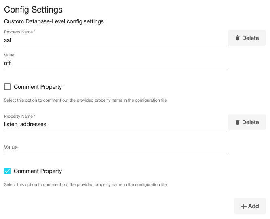Viewport: 270px width, 219px height.
Task: Click the trash icon beside the listen_addresses property
Action: [x=238, y=122]
